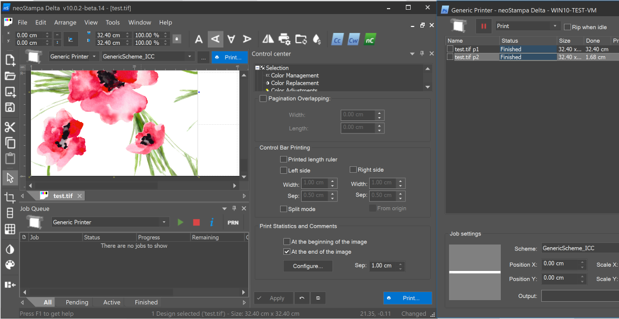
Task: Click the open folder icon in left toolbar
Action: (x=10, y=76)
